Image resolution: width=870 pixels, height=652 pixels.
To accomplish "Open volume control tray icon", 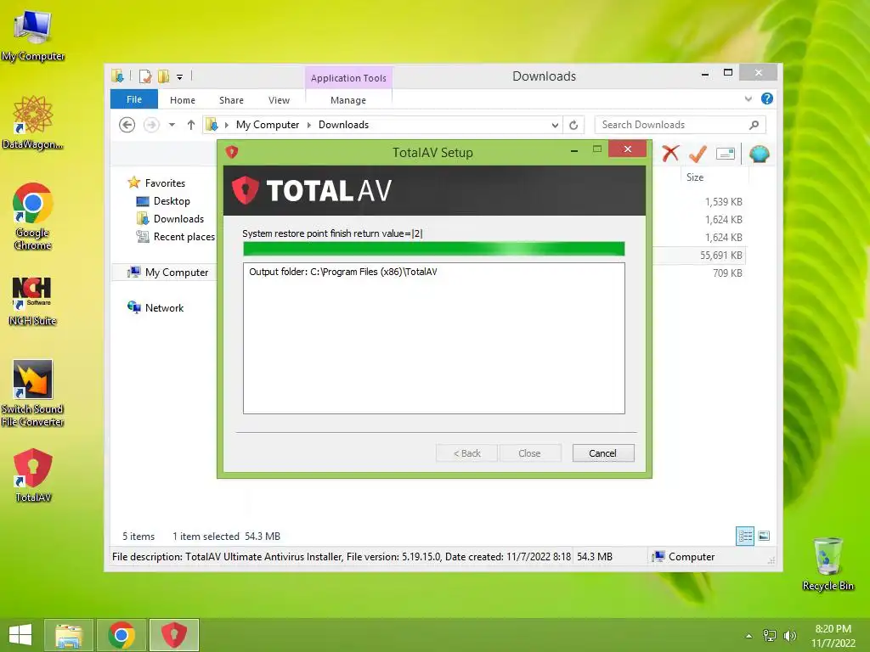I will pos(789,636).
